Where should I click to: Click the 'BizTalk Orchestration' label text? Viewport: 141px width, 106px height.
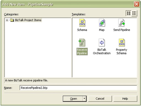click(102, 51)
